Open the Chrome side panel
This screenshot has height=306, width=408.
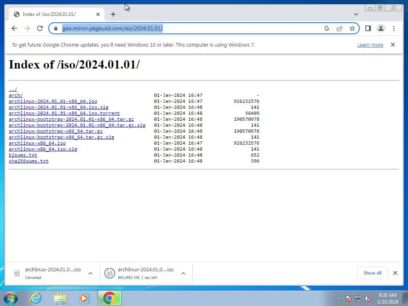(x=368, y=28)
